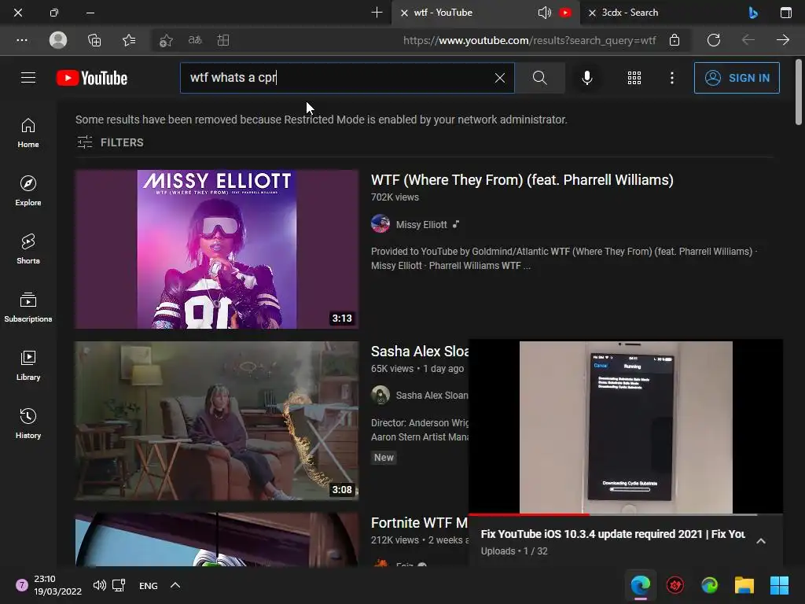View site information lock icon
Screen dimensions: 805x604
coord(675,40)
